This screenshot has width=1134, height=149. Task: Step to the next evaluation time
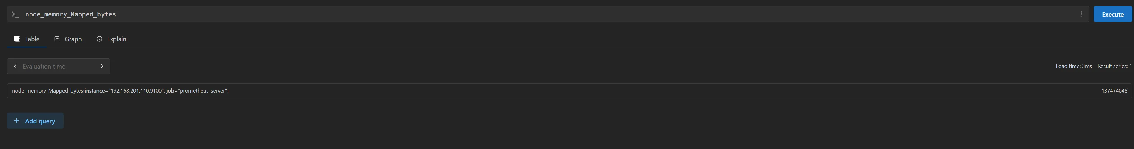click(x=102, y=66)
